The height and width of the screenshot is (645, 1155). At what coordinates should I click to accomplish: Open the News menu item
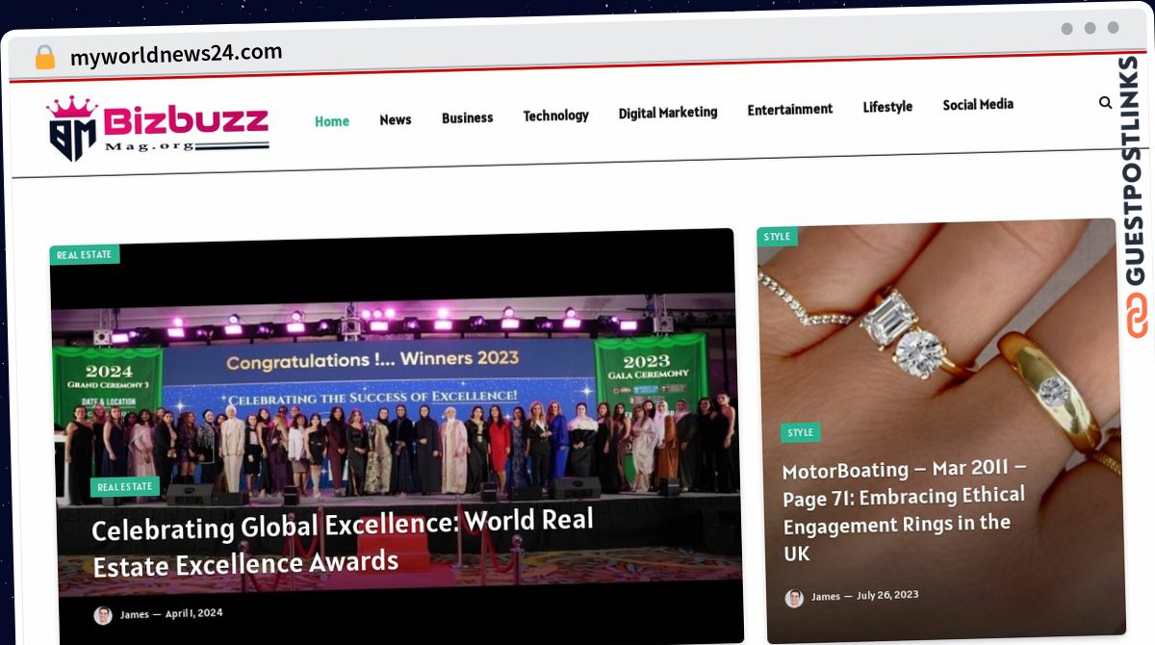click(396, 119)
